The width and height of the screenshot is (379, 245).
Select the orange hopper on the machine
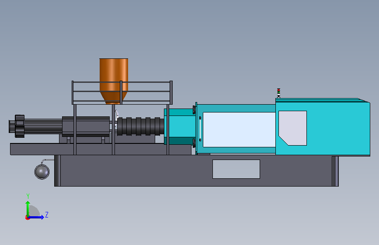point(114,81)
